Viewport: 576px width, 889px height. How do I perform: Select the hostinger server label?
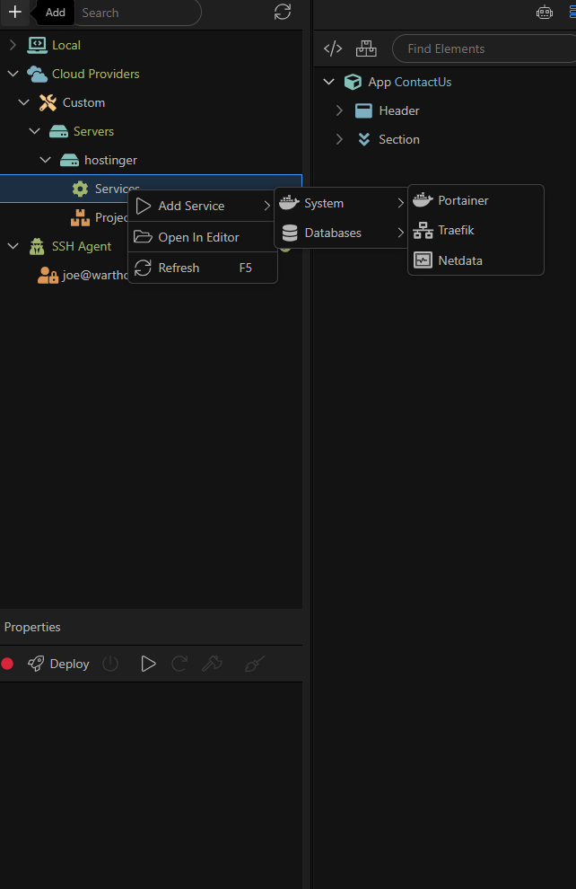pyautogui.click(x=110, y=161)
